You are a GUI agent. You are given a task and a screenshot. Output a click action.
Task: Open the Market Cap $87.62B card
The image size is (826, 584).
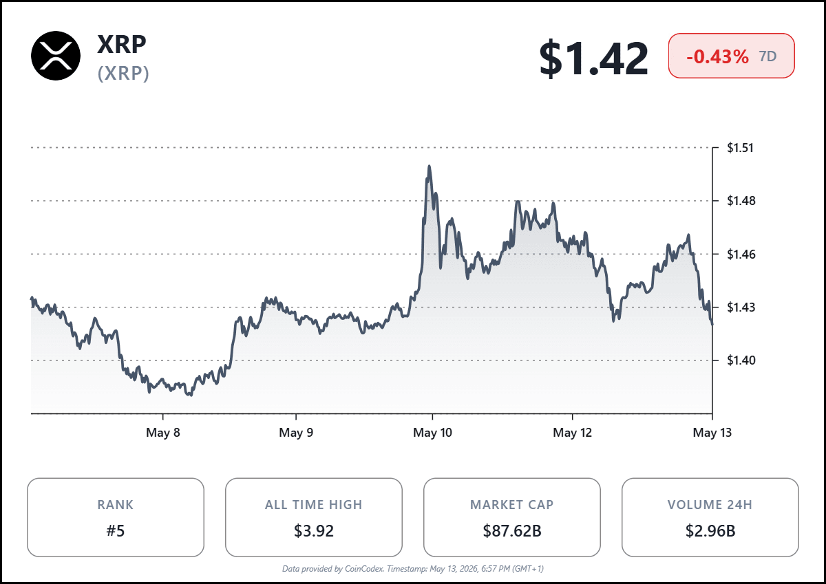pos(512,517)
